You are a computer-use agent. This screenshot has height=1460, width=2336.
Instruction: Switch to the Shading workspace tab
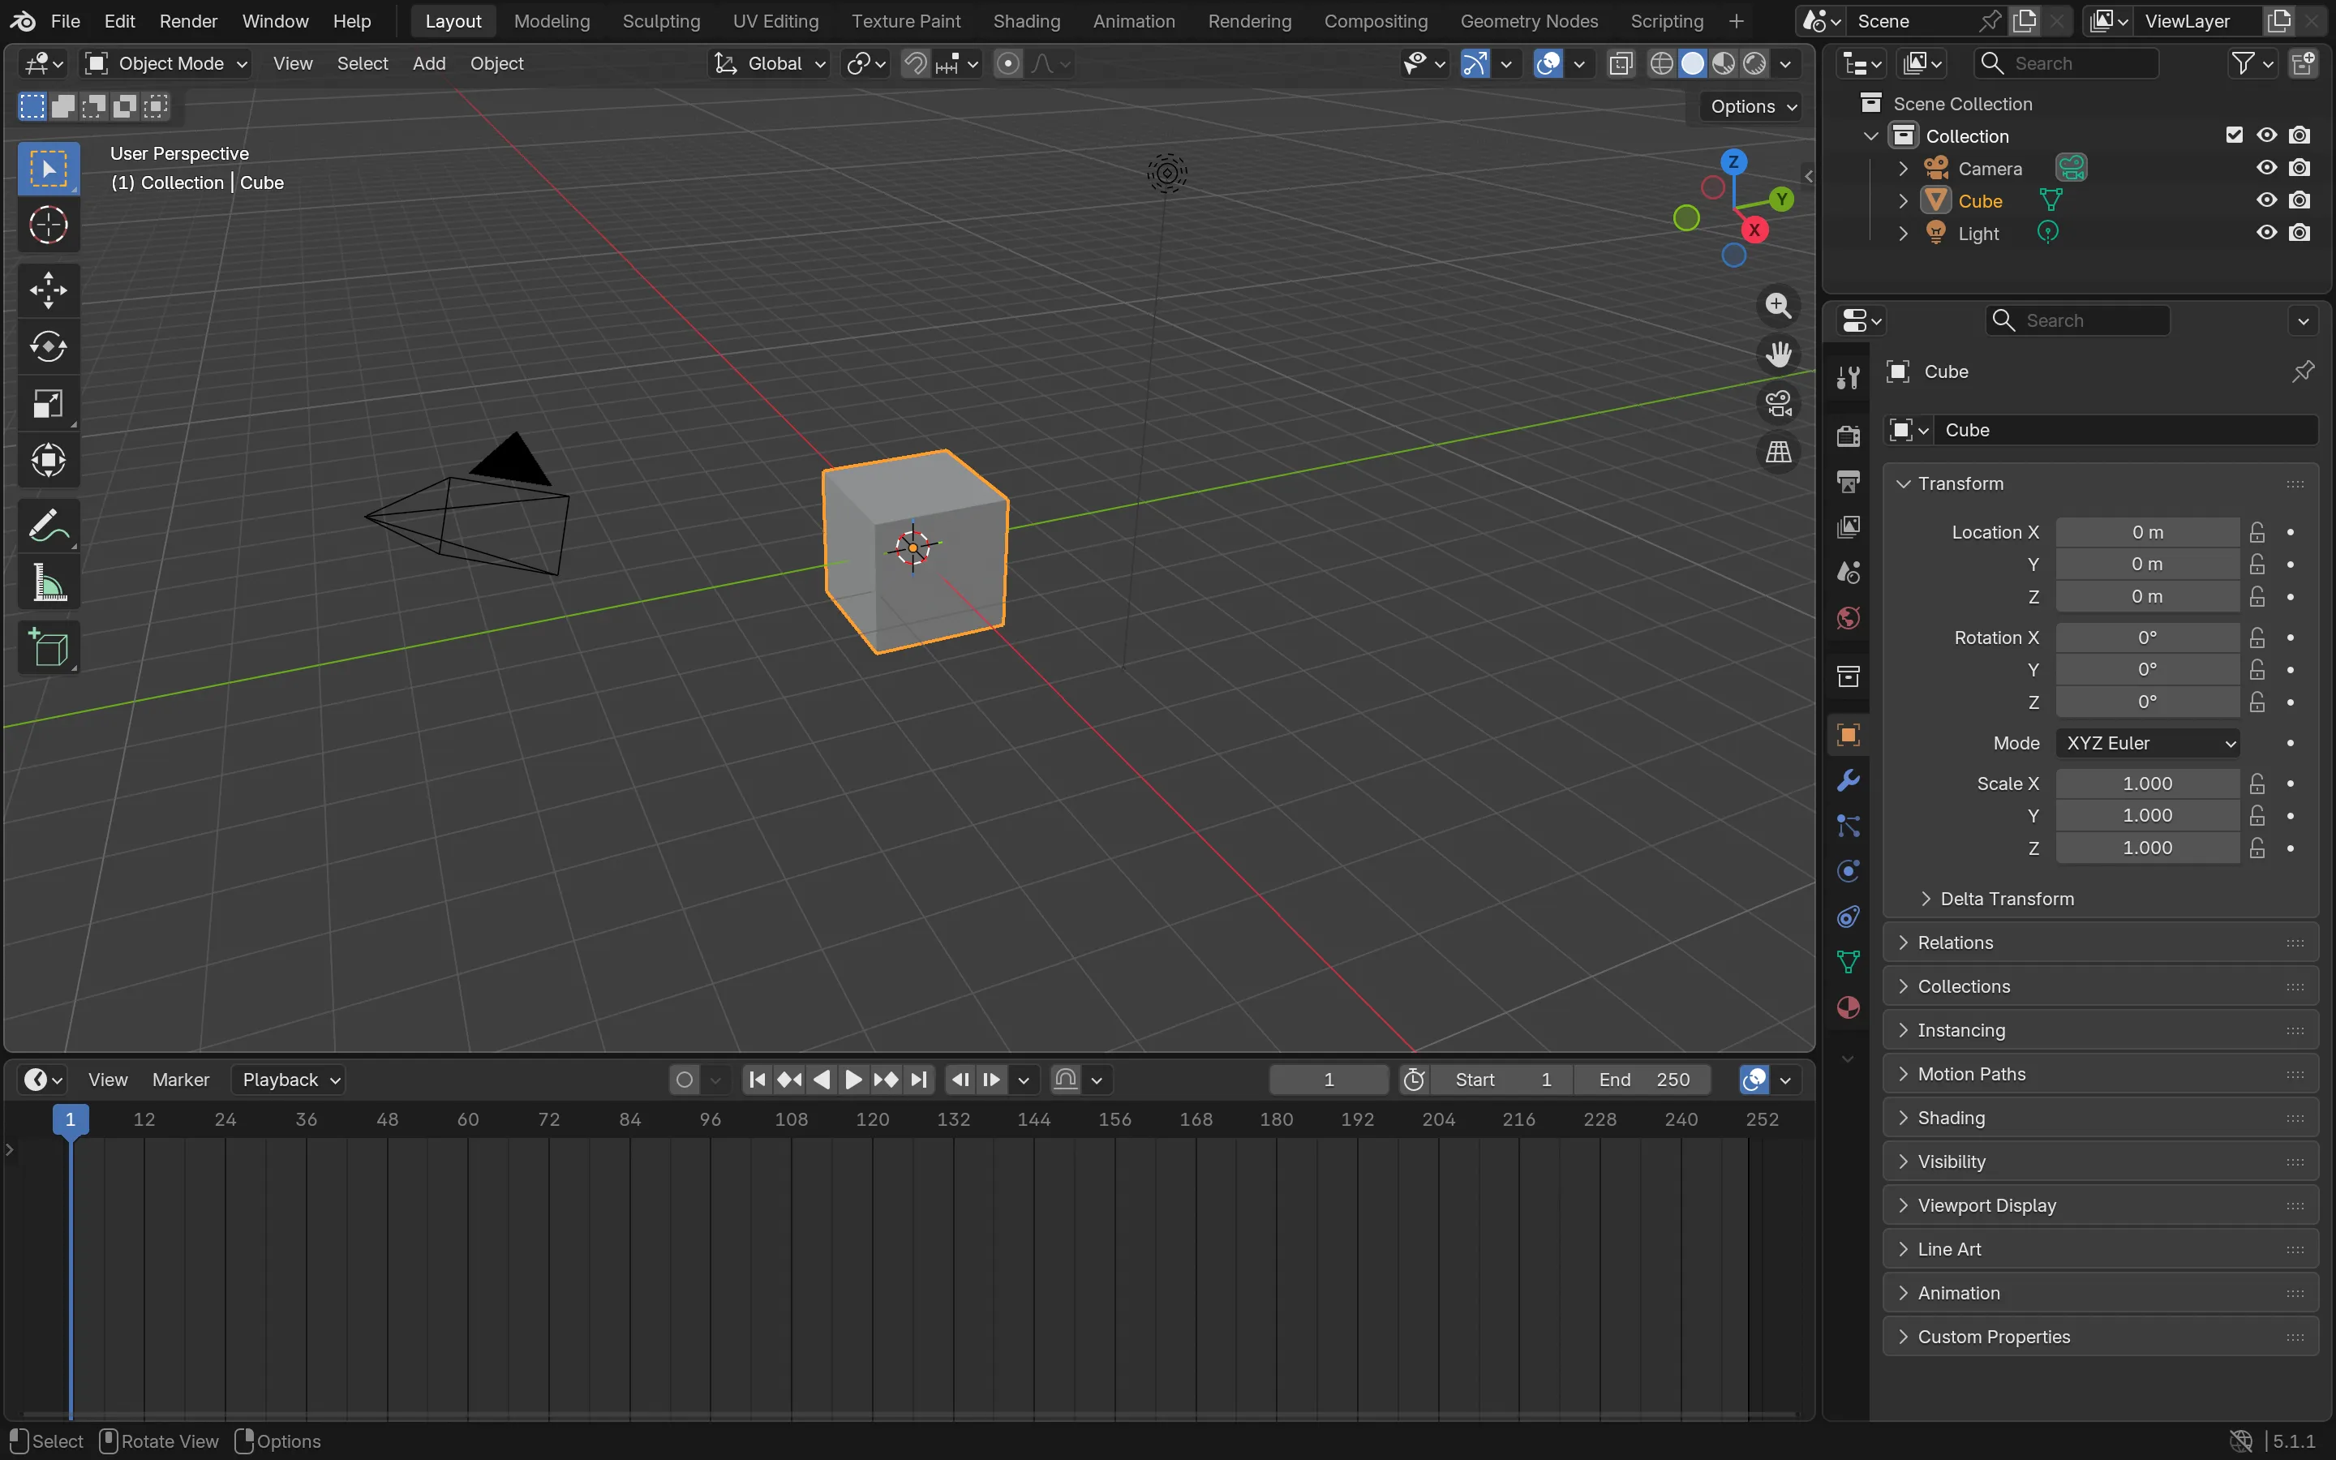click(x=1026, y=20)
